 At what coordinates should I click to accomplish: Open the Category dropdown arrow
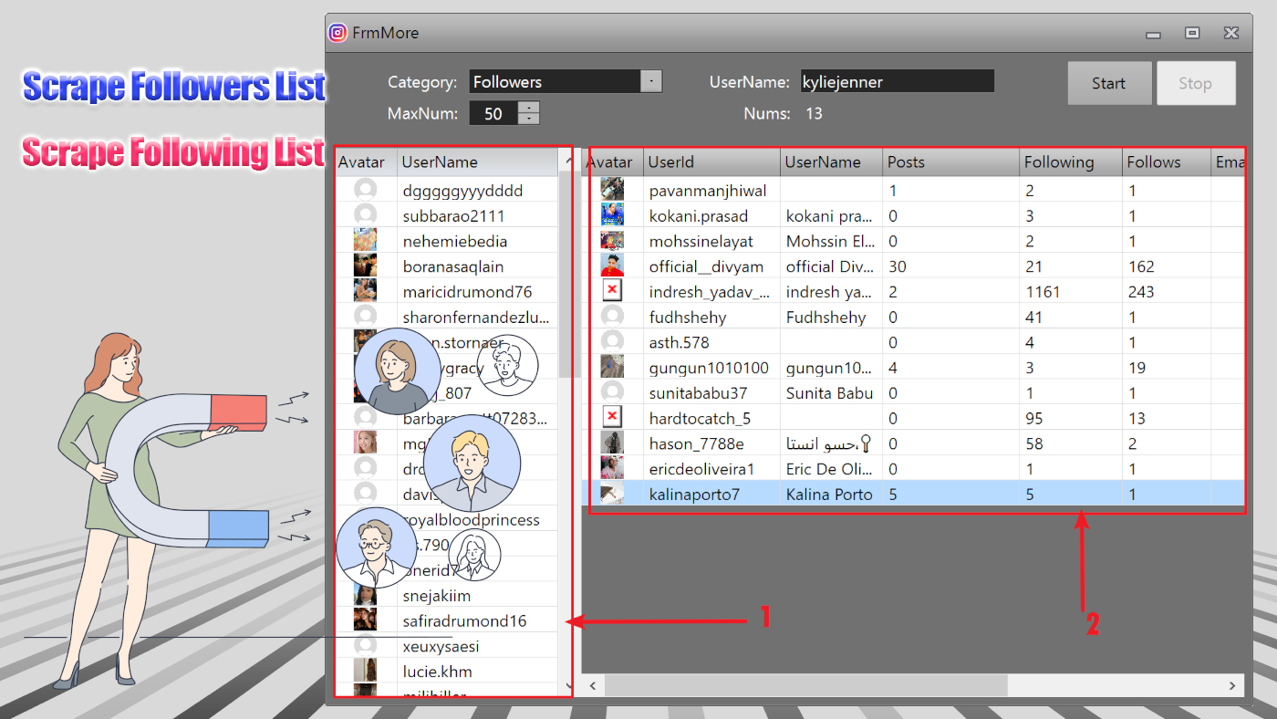point(650,82)
